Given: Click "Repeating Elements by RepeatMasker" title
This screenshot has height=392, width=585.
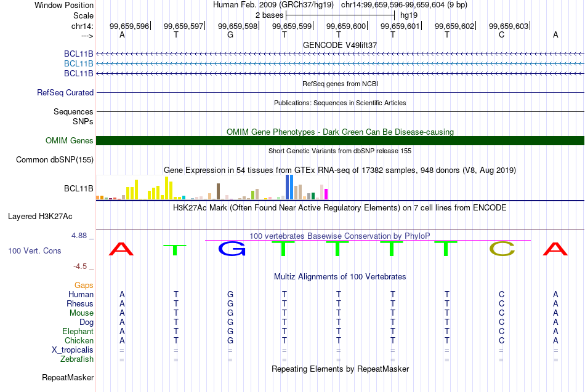Looking at the screenshot, I should click(x=340, y=369).
